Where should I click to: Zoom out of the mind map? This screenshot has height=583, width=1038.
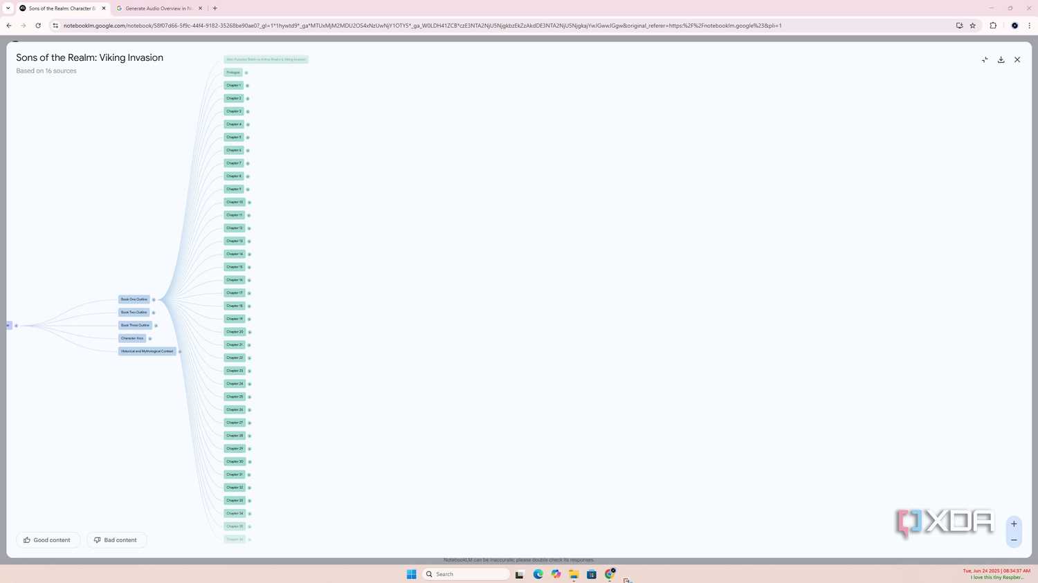coord(1014,540)
